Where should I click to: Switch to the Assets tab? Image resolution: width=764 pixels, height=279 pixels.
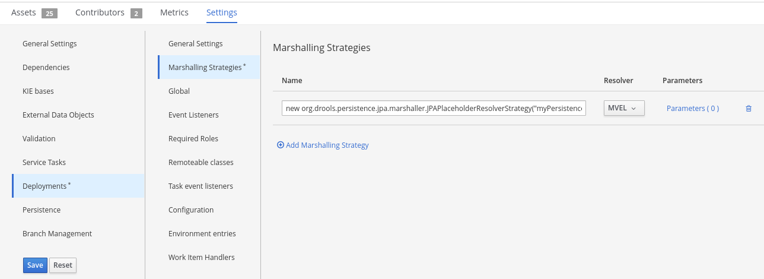point(24,12)
